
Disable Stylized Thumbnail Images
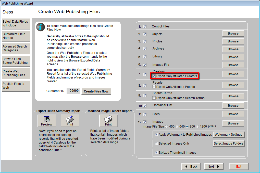pyautogui.click(x=156, y=153)
